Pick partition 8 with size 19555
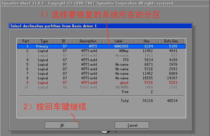210x136 pixels. pyautogui.click(x=101, y=78)
